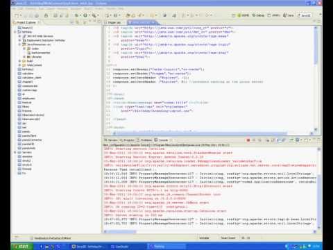Click the Smart Insert status bar entry

[228, 238]
